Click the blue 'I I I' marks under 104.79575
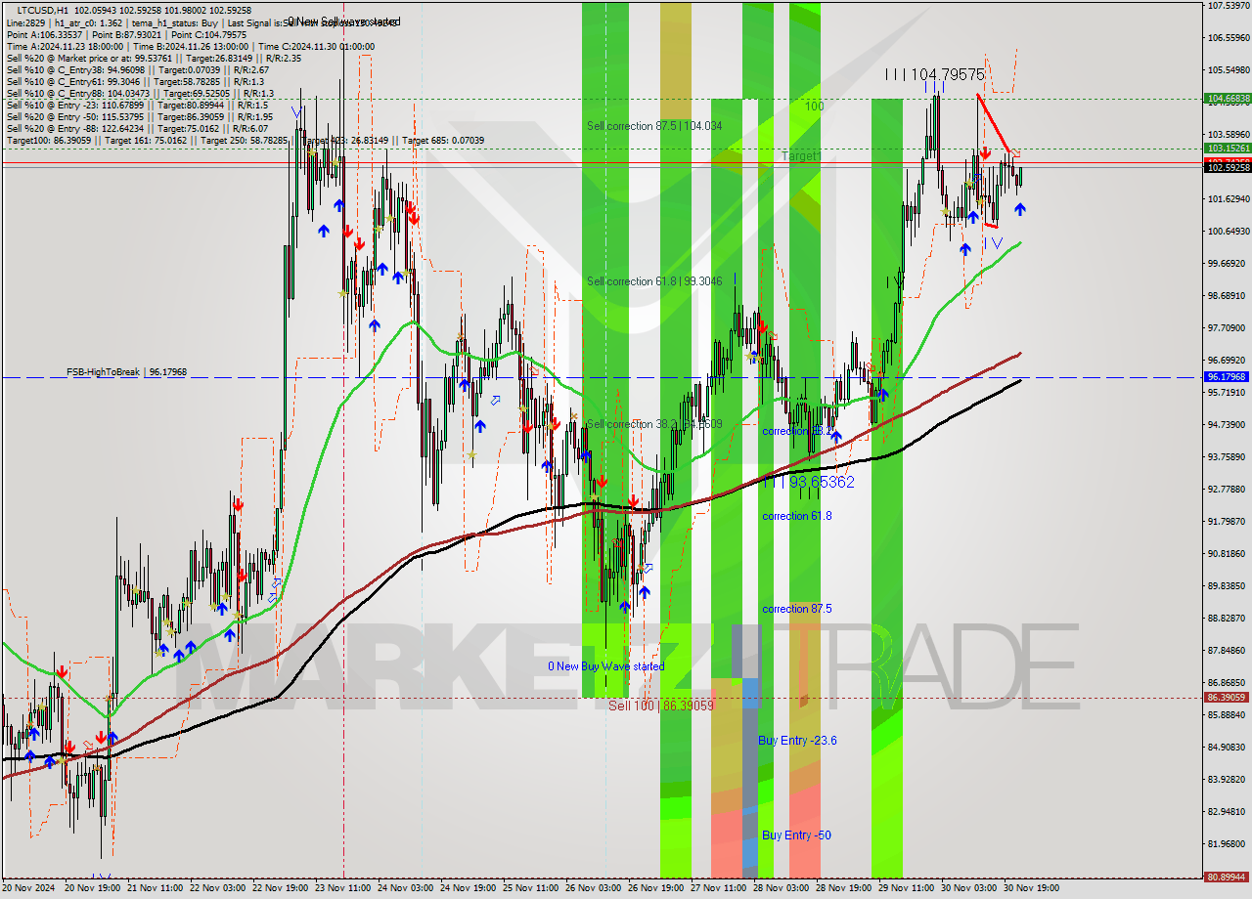 [x=933, y=88]
